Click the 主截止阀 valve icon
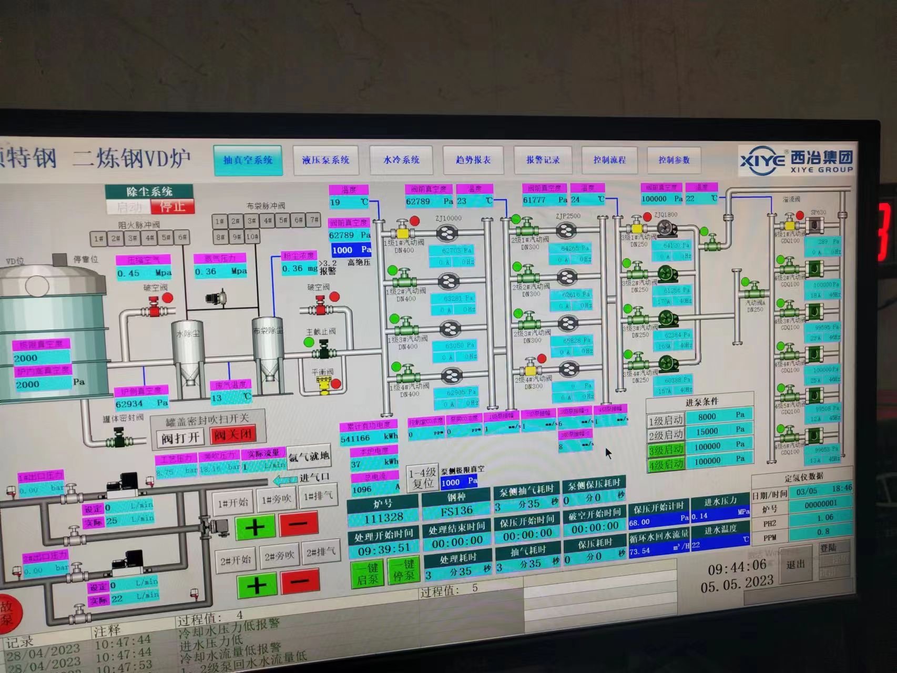 (324, 350)
